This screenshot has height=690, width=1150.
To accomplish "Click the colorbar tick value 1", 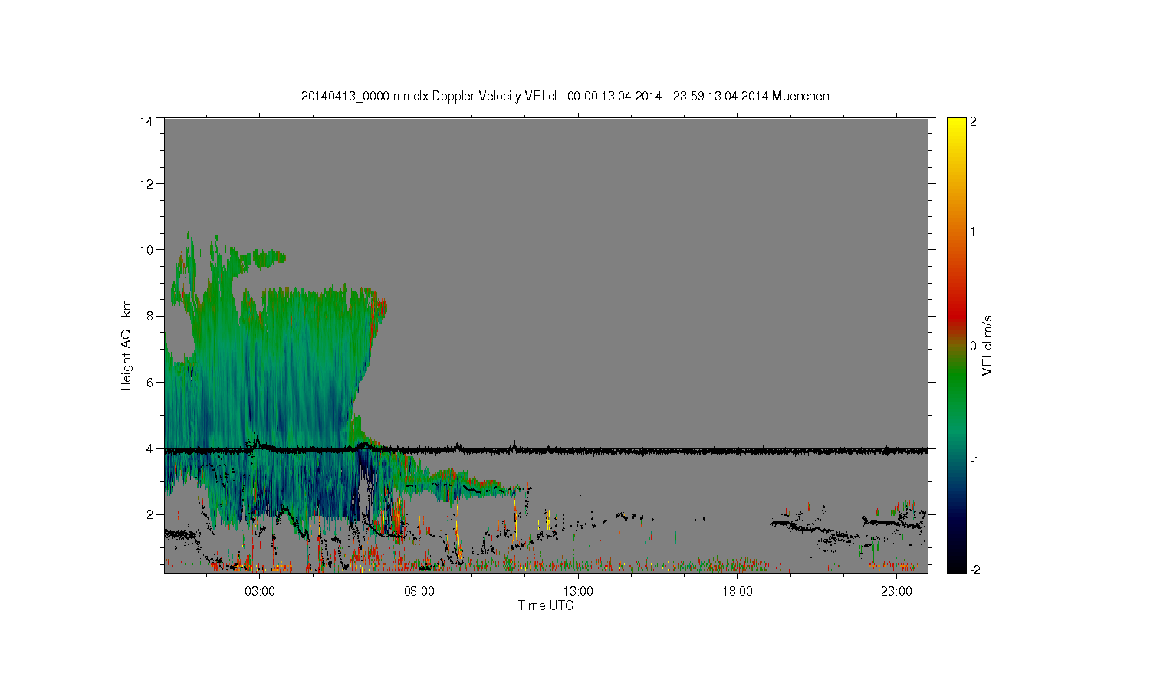I will [x=973, y=232].
